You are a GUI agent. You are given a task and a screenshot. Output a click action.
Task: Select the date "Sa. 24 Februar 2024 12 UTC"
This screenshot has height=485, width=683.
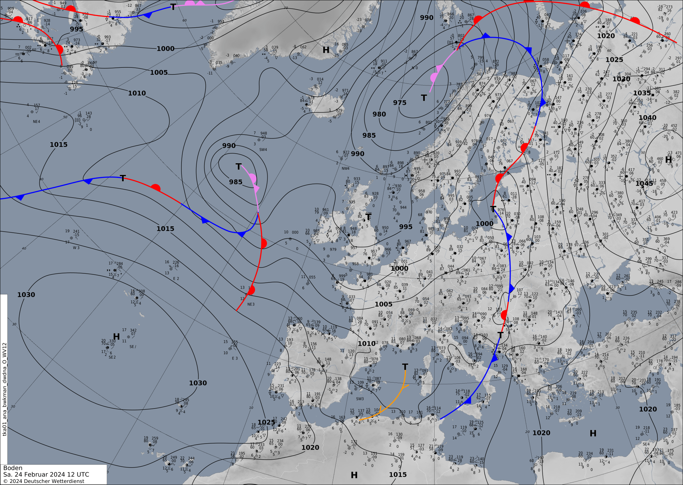(x=46, y=474)
